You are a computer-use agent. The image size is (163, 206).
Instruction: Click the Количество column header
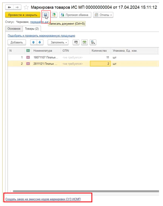pos(100,51)
